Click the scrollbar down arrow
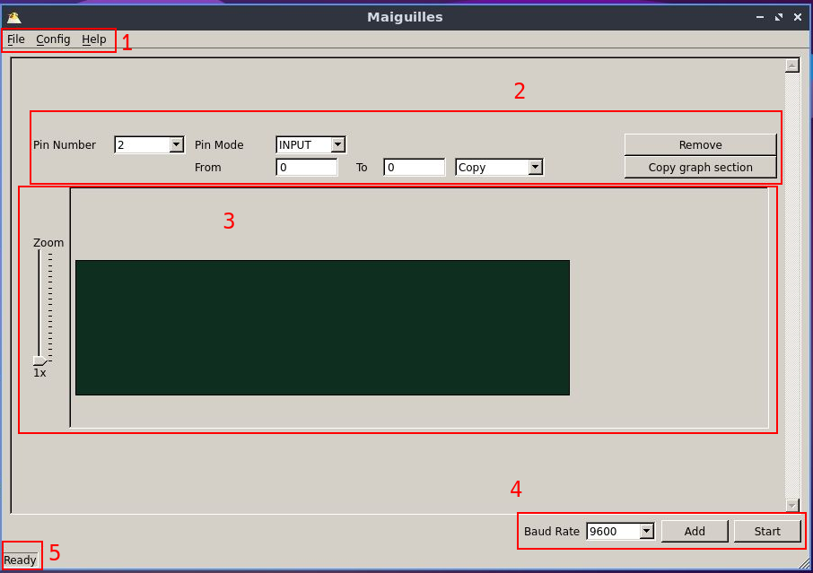The width and height of the screenshot is (813, 573). tap(791, 505)
